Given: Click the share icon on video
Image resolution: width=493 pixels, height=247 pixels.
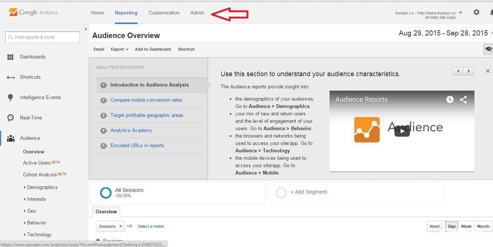Looking at the screenshot, I should [463, 99].
